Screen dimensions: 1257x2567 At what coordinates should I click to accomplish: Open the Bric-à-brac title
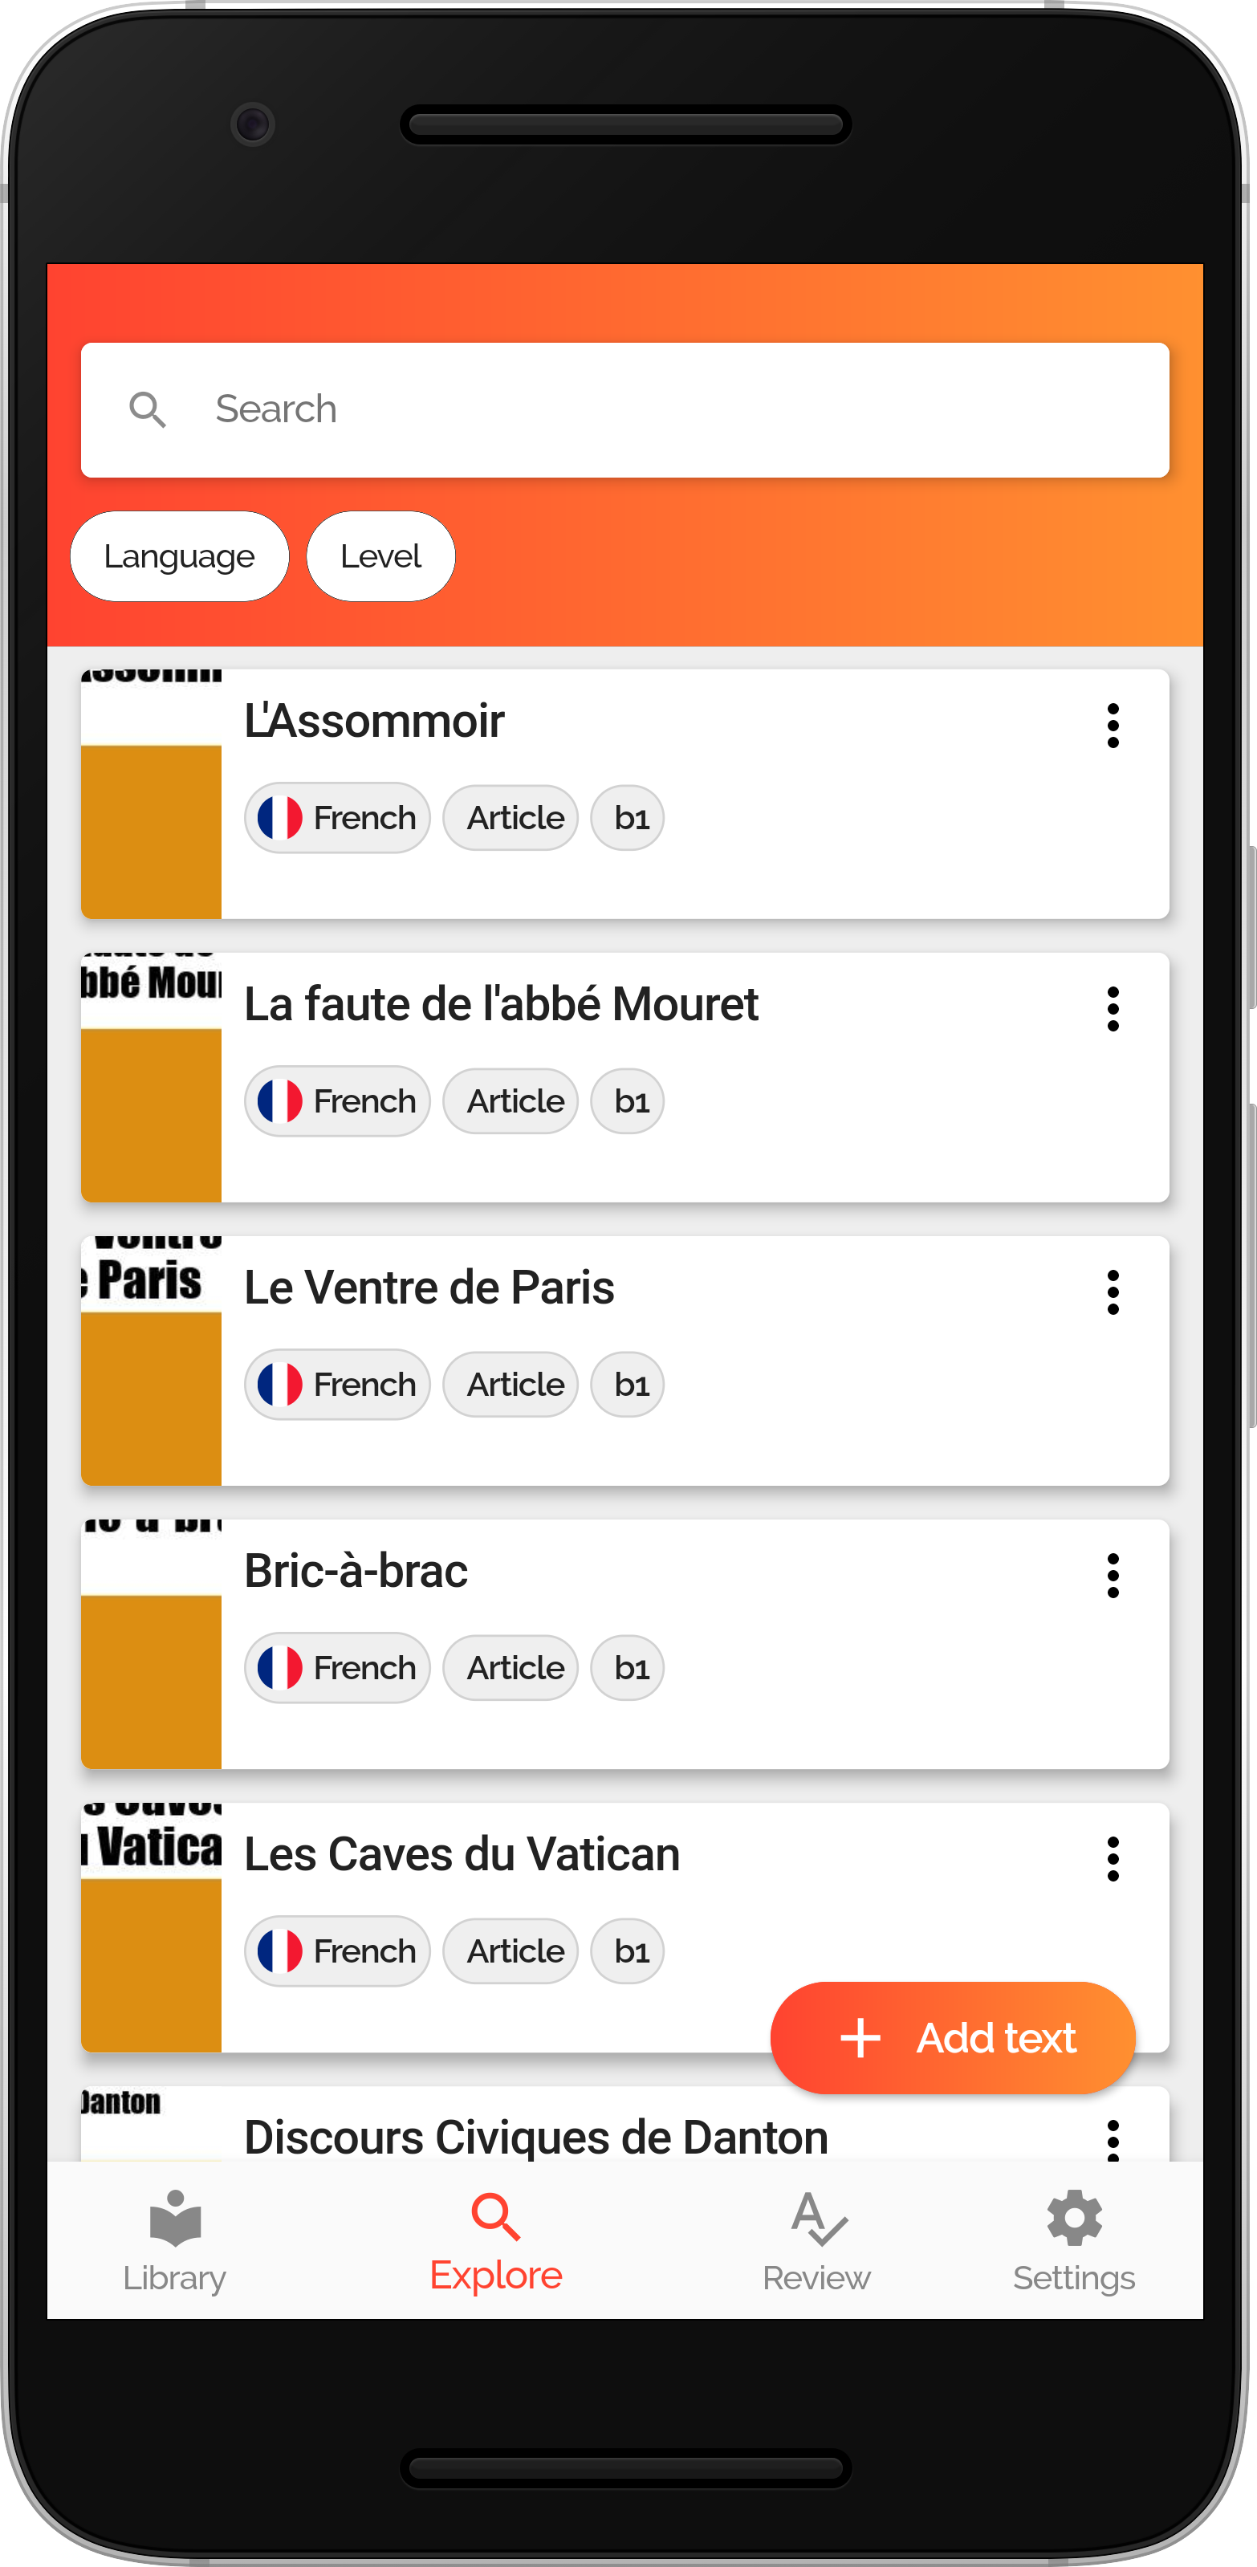tap(356, 1572)
